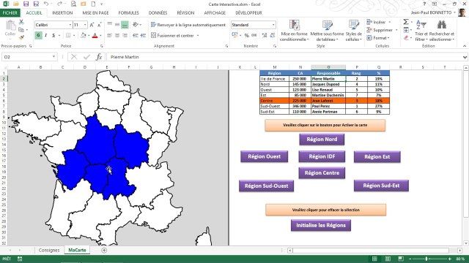Click the increase indent icon
The height and width of the screenshot is (263, 469).
click(143, 35)
